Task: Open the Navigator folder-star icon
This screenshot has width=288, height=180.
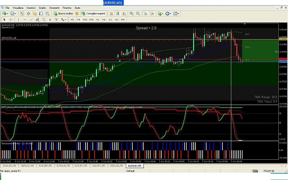Action: pyautogui.click(x=35, y=13)
